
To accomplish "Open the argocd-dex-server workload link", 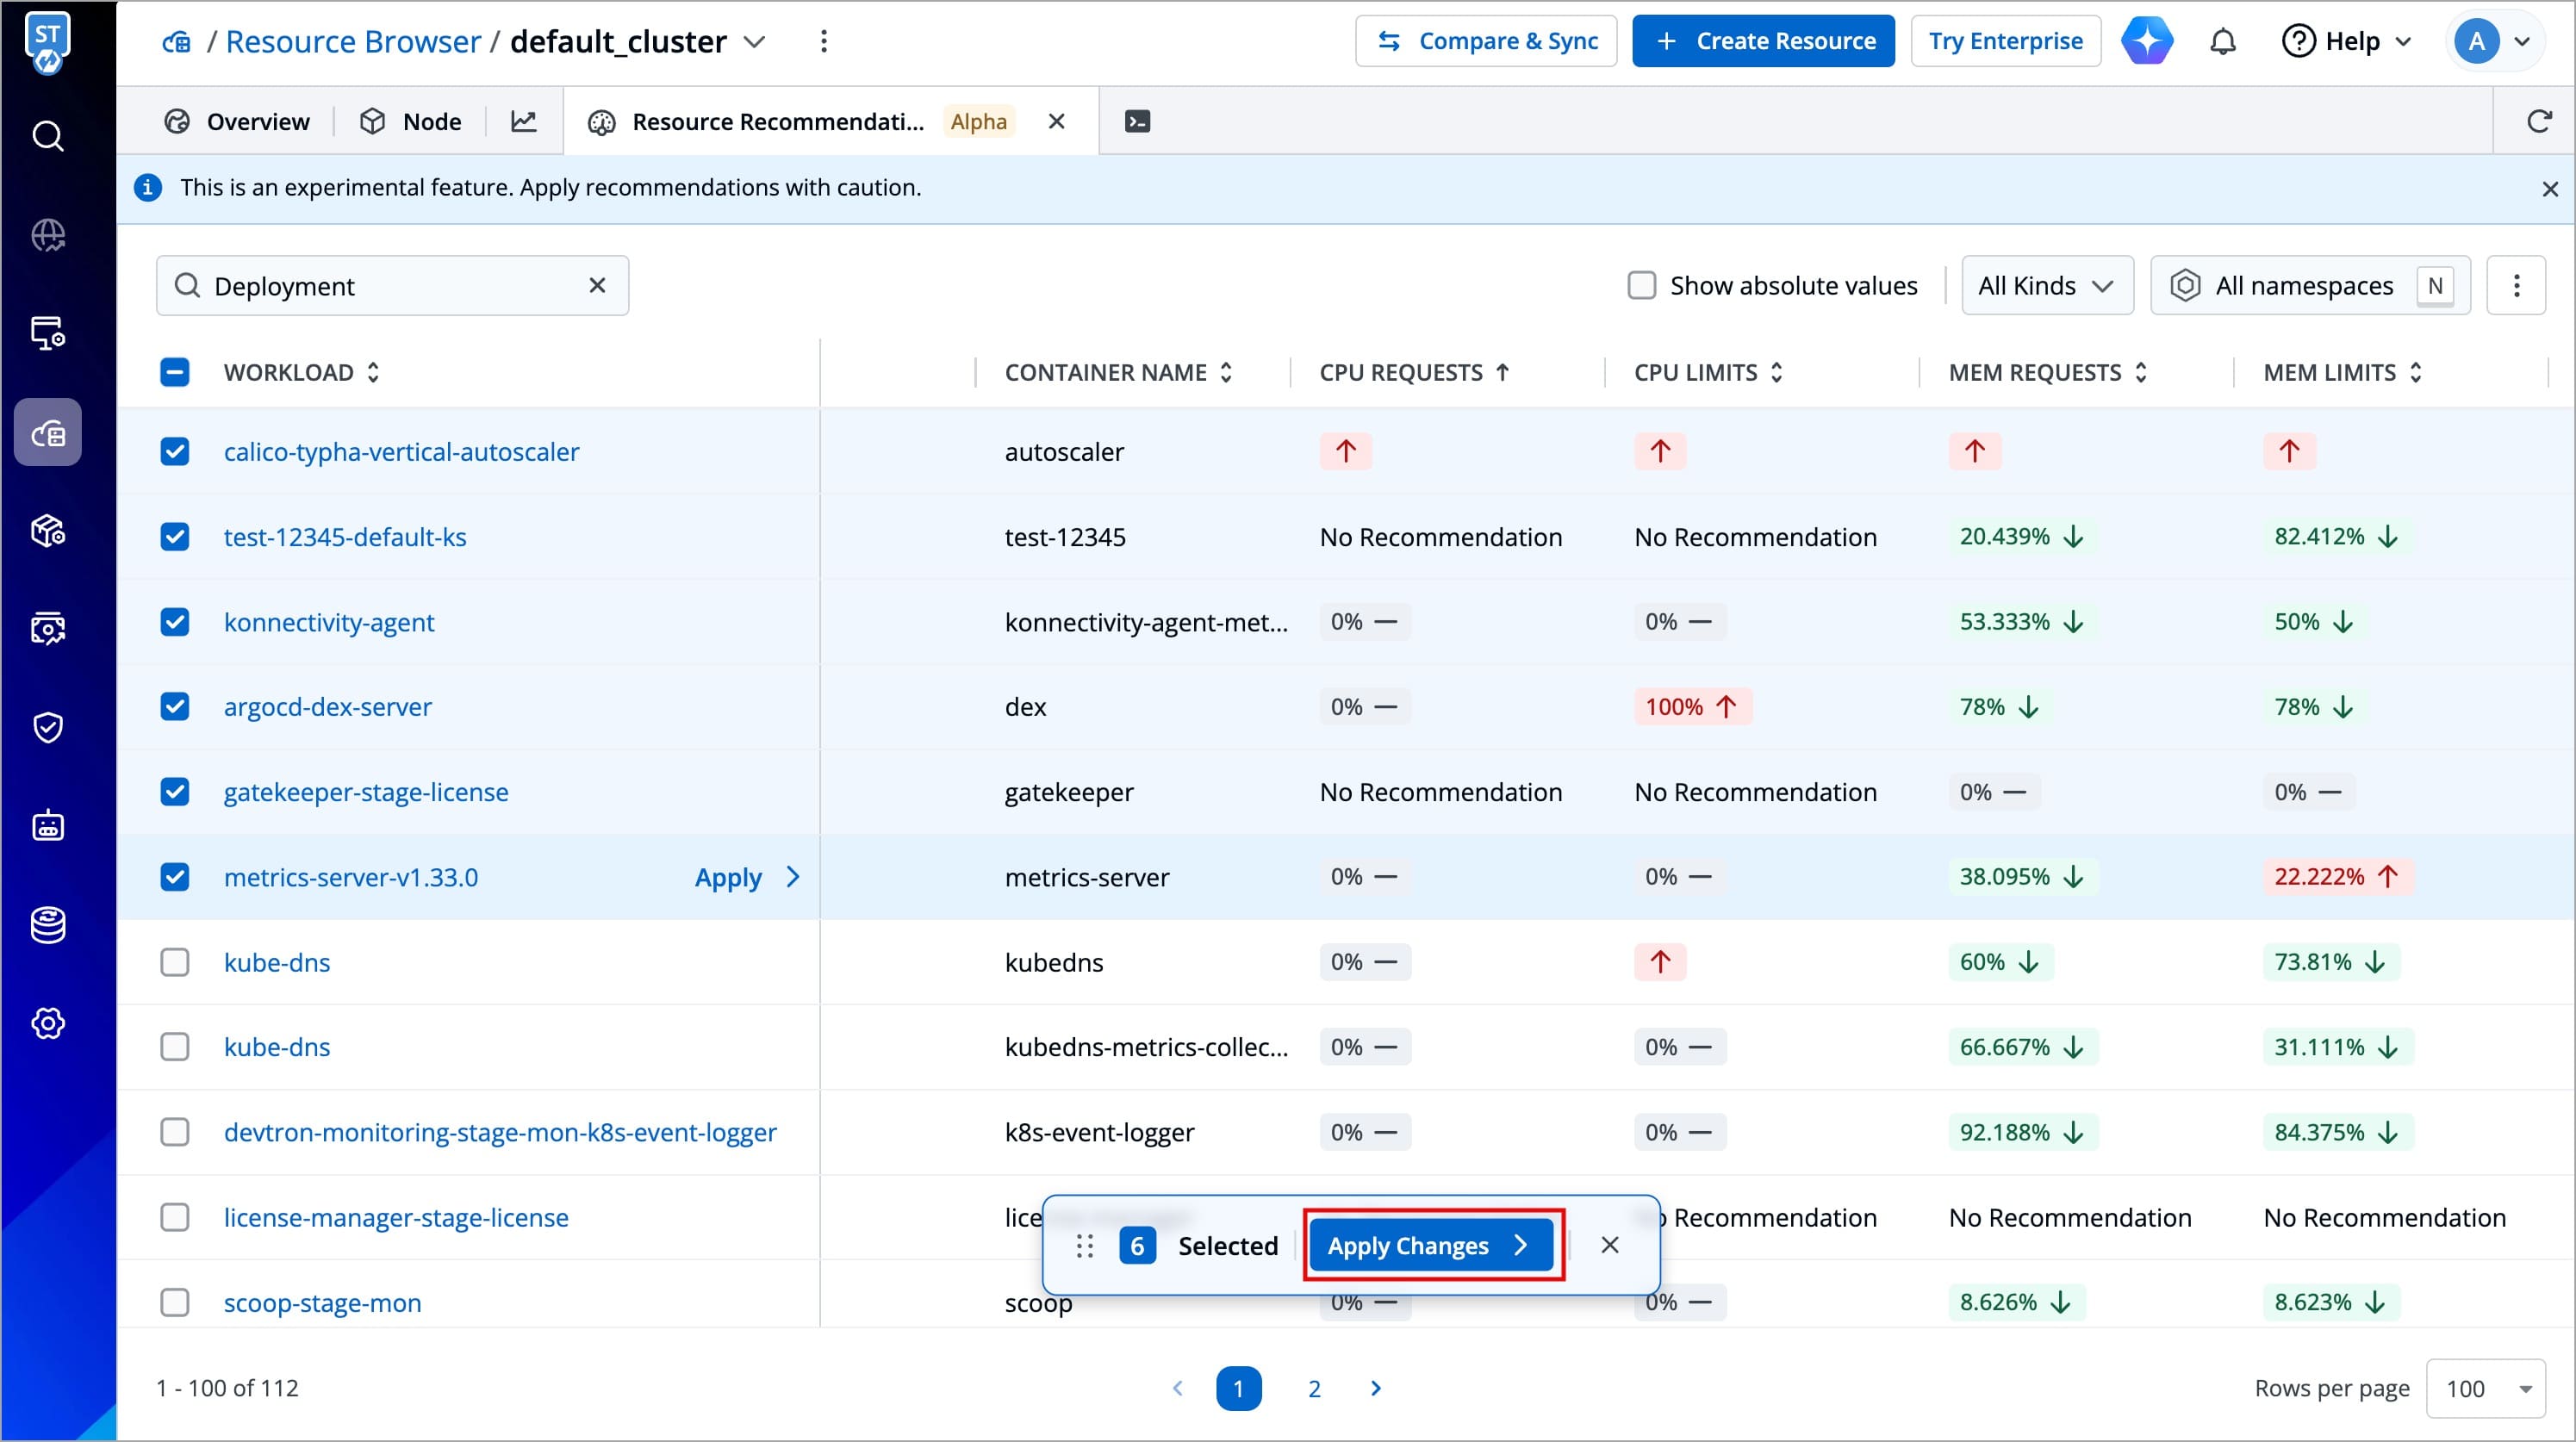I will tap(327, 707).
